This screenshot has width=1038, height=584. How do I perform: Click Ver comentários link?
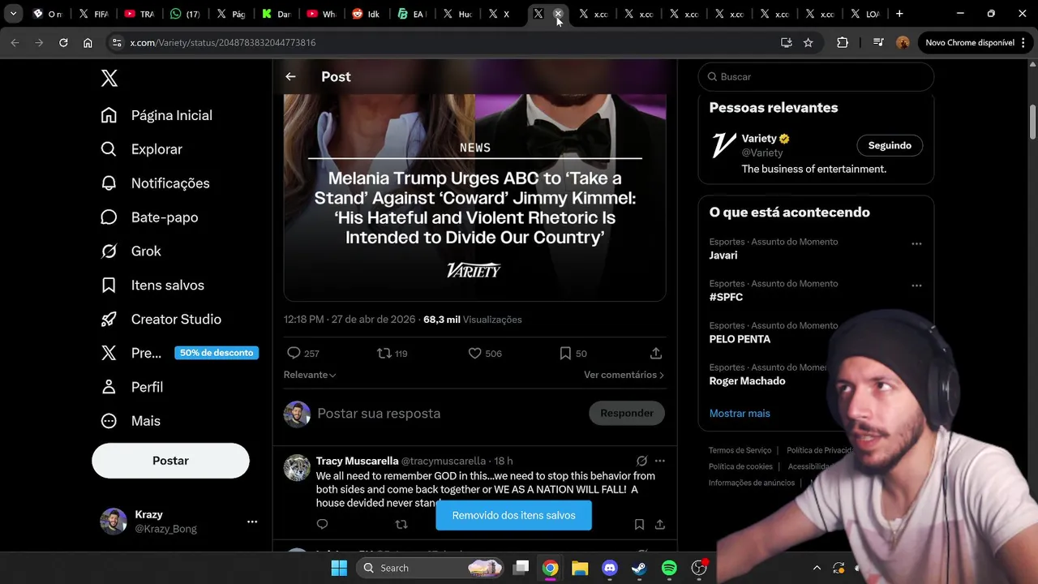point(624,375)
